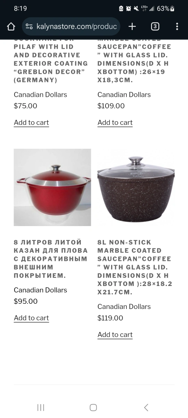Tap the Android home navigation button
Viewport: 188px width, 418px height.
[93, 408]
